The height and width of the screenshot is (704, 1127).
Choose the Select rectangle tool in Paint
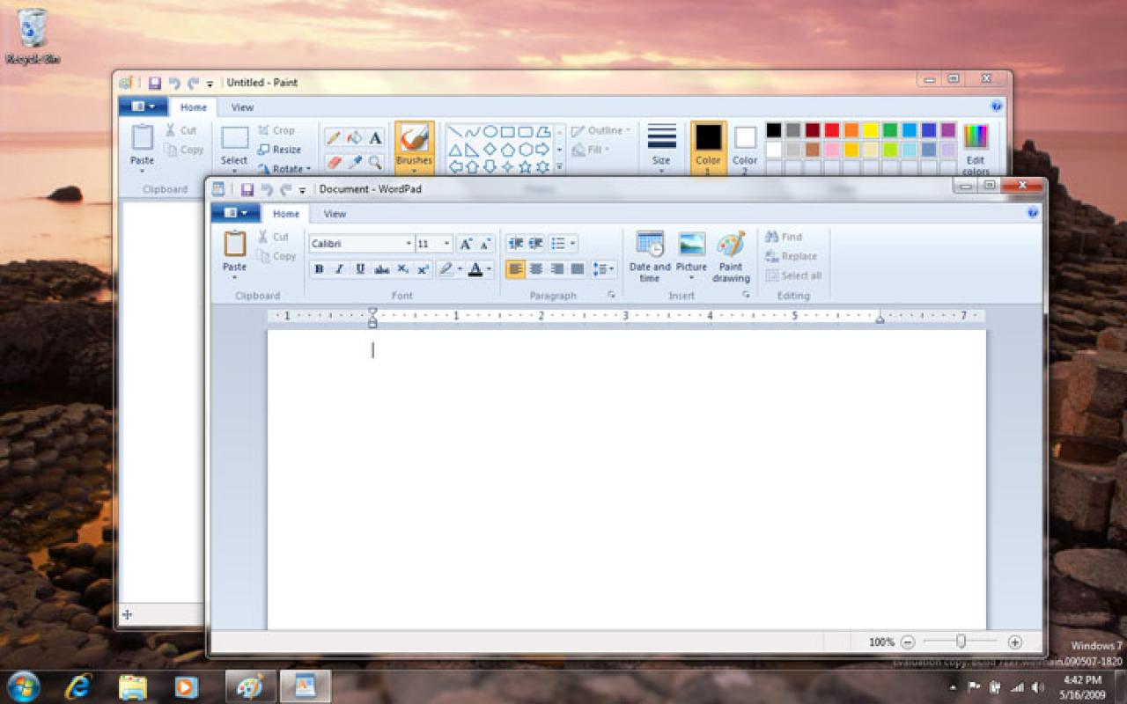(x=234, y=138)
